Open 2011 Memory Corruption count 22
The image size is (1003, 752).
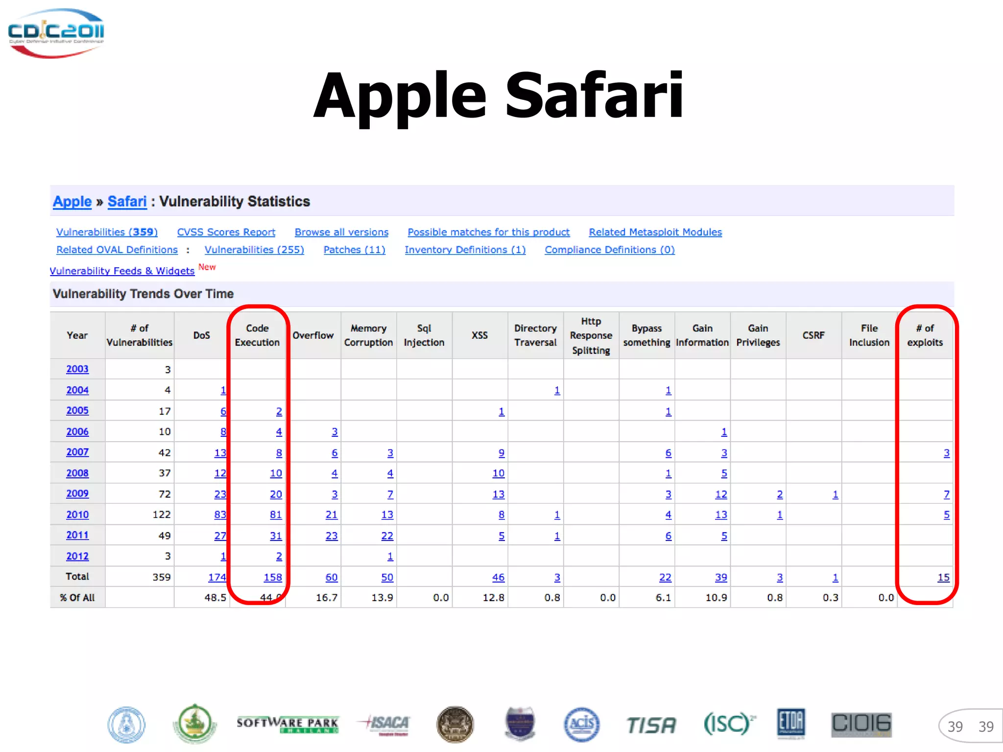(387, 536)
